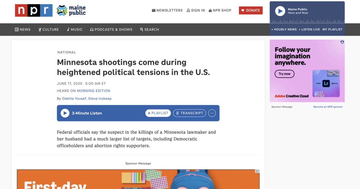Open the Newsletters link

coord(167,10)
